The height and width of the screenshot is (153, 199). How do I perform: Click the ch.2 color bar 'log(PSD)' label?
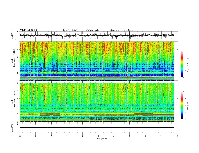[188, 106]
